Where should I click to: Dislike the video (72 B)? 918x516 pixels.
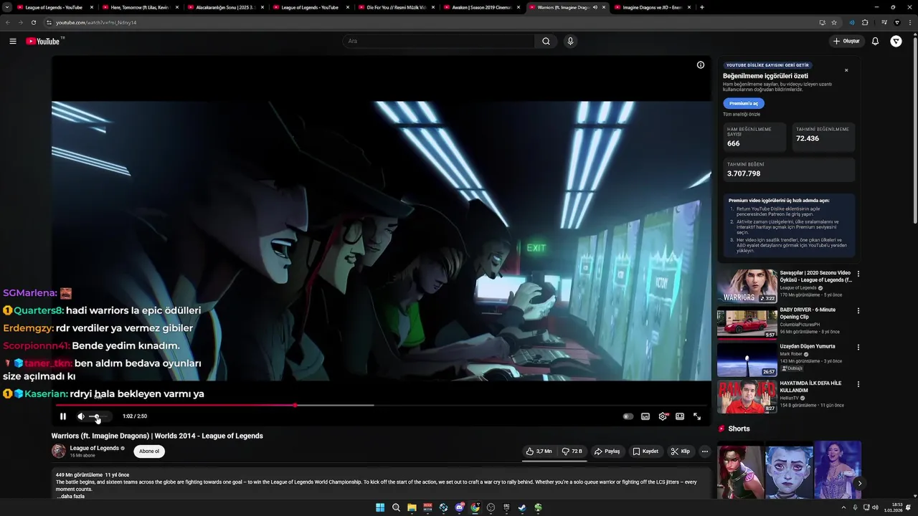coord(572,451)
